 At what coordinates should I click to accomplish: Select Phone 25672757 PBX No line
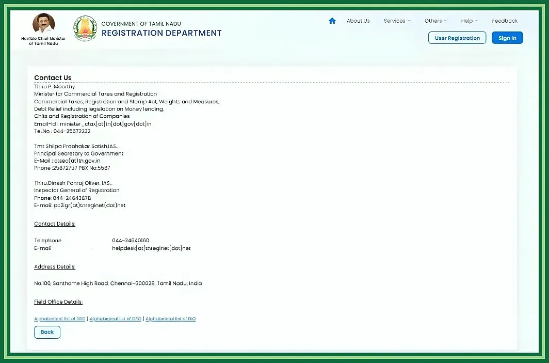72,168
